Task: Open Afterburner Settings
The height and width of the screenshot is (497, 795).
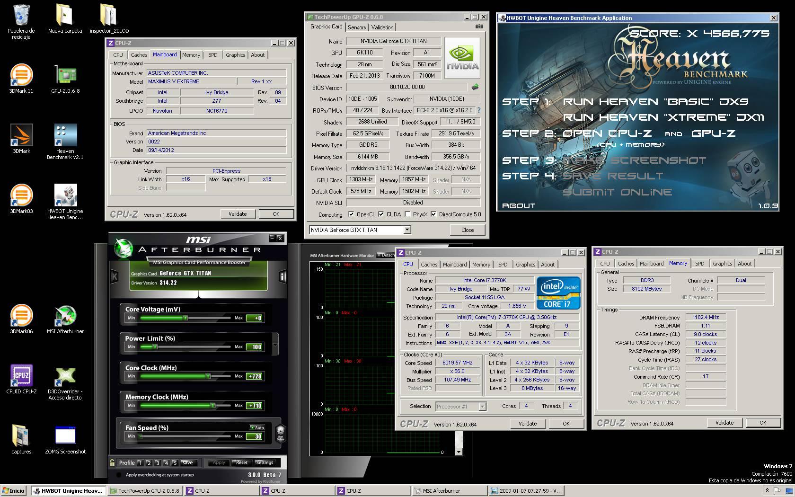Action: coord(265,462)
